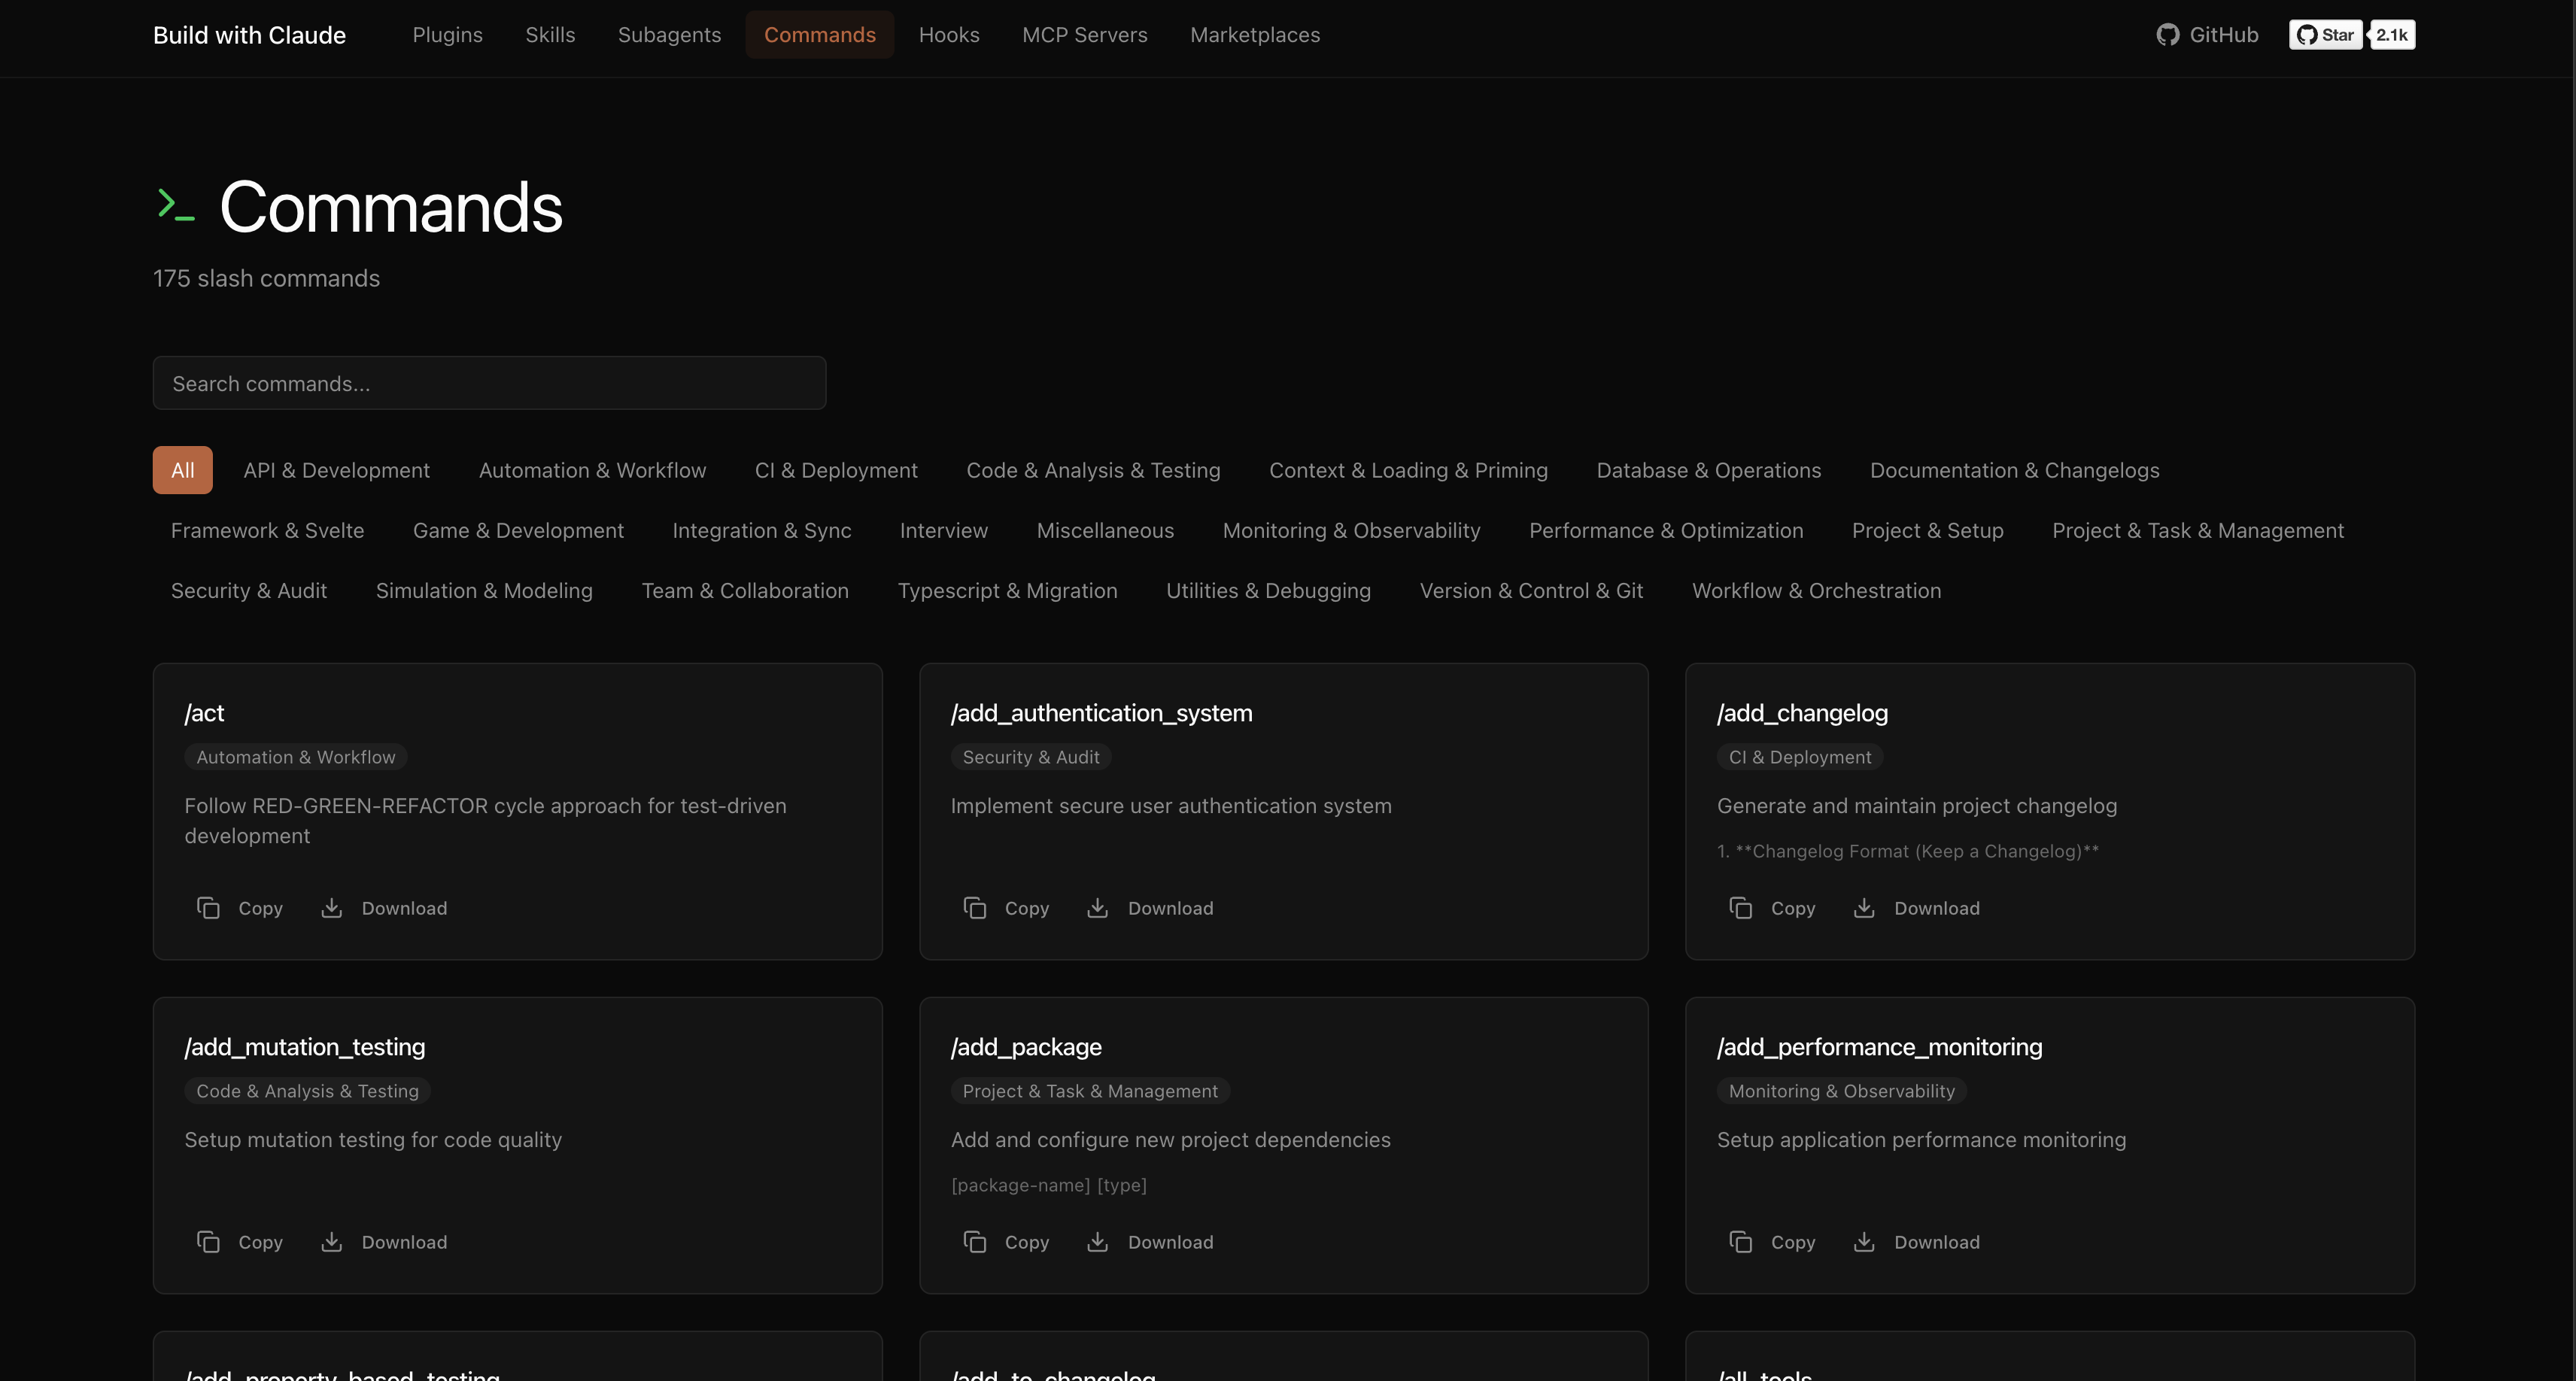Star the repository on GitHub

2325,34
